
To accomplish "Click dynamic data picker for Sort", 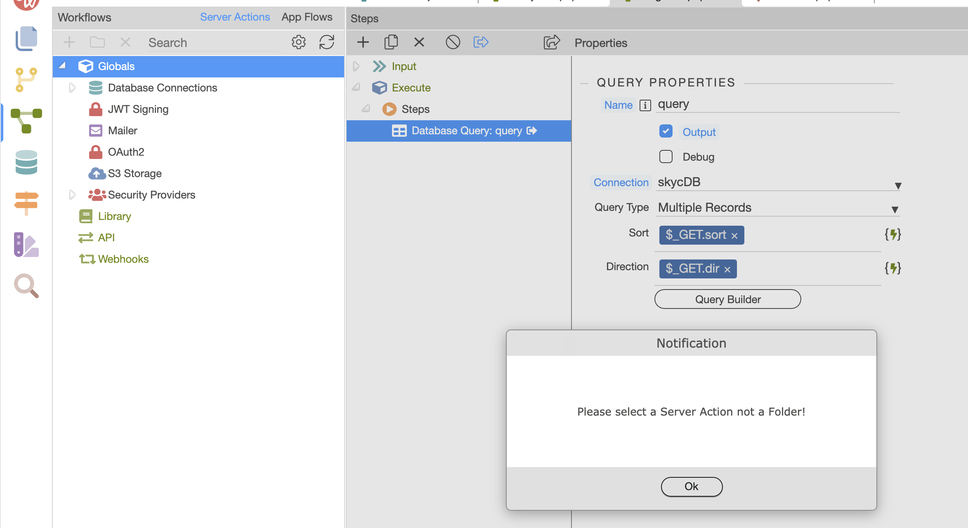I will click(x=892, y=235).
